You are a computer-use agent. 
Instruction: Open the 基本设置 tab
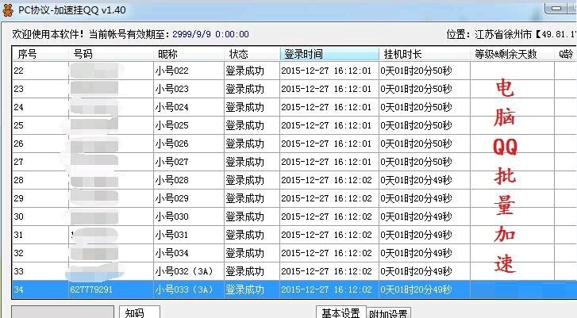pos(340,312)
